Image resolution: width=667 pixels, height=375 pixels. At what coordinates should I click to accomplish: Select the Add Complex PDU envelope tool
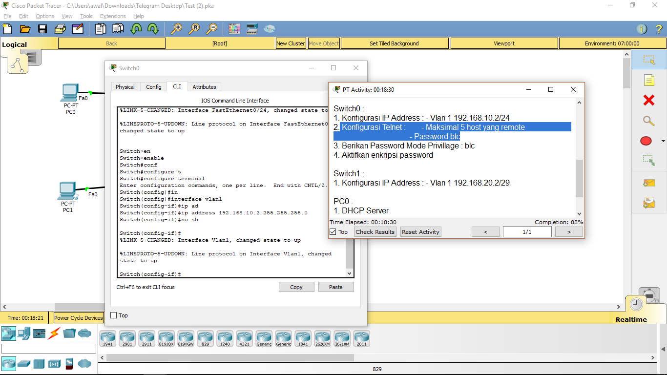649,203
